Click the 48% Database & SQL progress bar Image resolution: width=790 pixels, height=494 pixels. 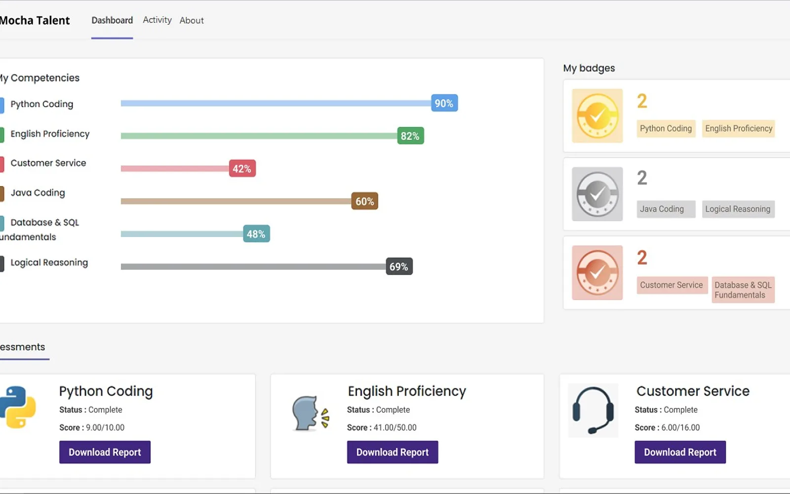coord(195,234)
